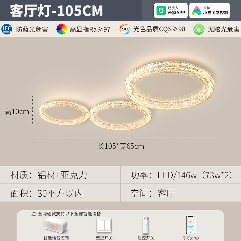
Task: Click the large ring lamp image
Action: click(x=169, y=86)
